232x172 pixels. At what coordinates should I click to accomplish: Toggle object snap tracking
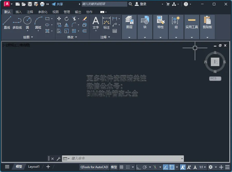[x=166, y=167]
